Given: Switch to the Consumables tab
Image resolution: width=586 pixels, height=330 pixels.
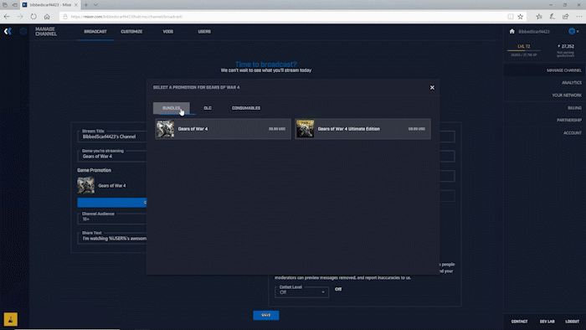Looking at the screenshot, I should [x=246, y=108].
